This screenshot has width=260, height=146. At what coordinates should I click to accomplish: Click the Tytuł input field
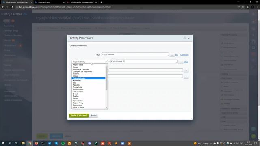pos(135,54)
